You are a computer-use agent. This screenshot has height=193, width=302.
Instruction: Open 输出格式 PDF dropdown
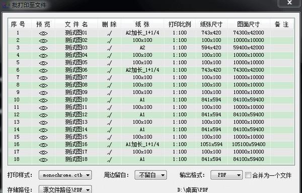click(x=226, y=175)
